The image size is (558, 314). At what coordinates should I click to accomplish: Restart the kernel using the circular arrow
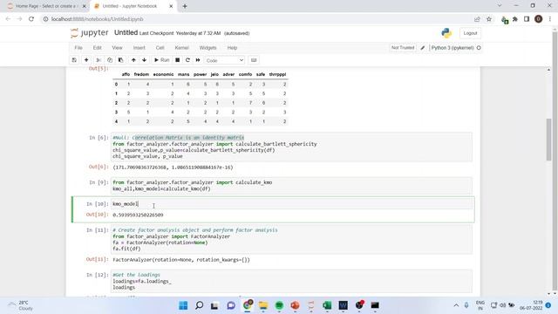click(187, 60)
